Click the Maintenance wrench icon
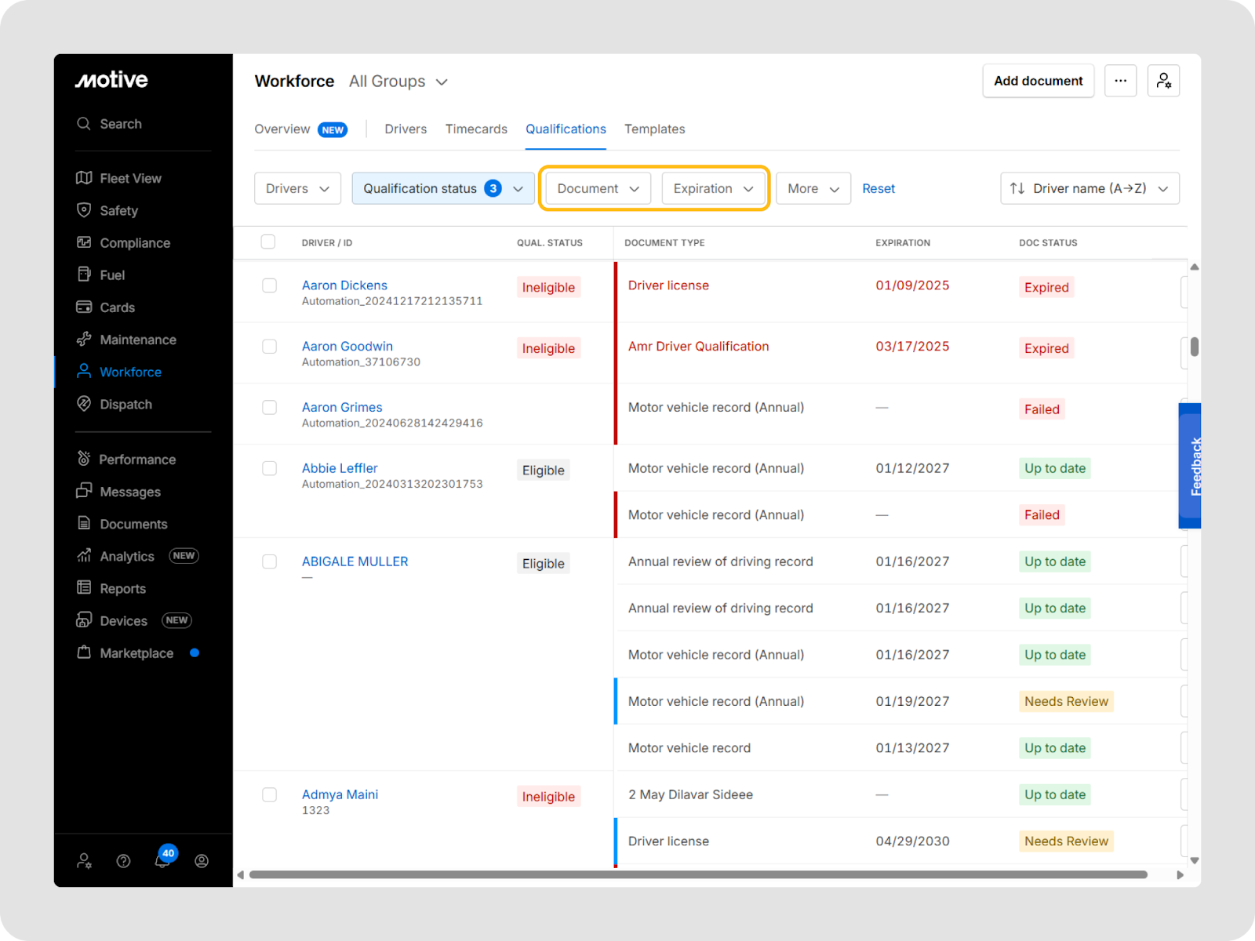 point(84,339)
